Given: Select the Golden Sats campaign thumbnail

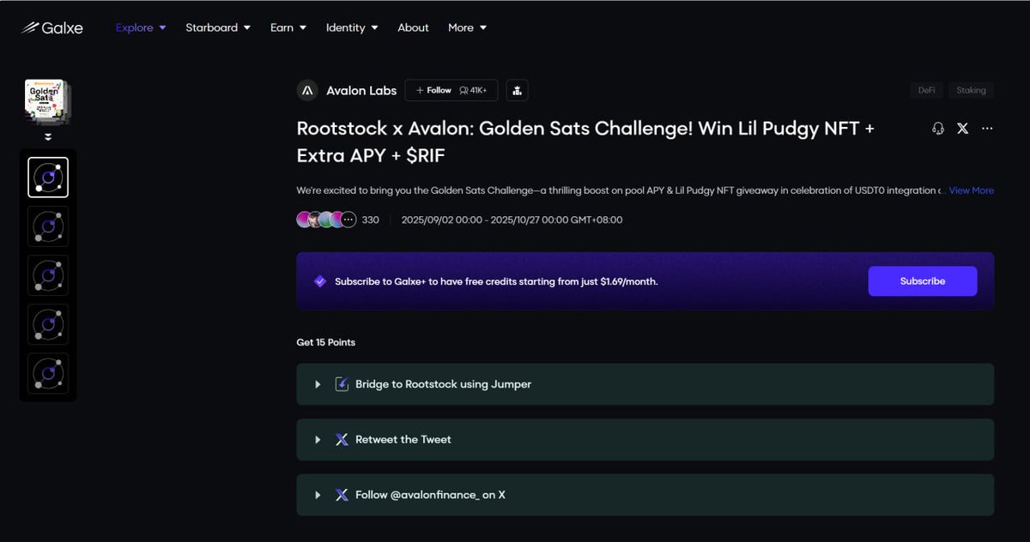Looking at the screenshot, I should pos(46,101).
